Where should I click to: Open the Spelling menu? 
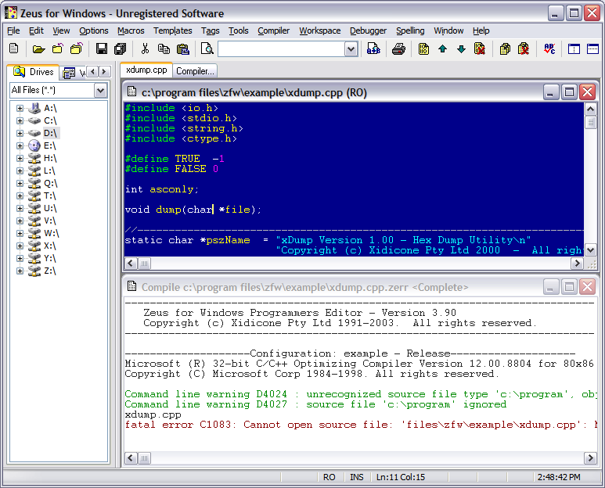(410, 30)
